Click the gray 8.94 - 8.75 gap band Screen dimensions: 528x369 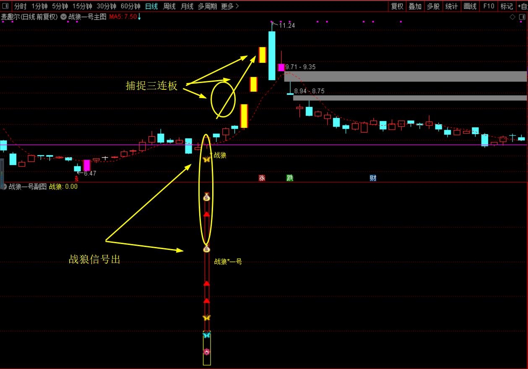(410, 98)
